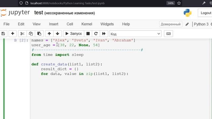Click the user_age line in code cell

(x=66, y=45)
